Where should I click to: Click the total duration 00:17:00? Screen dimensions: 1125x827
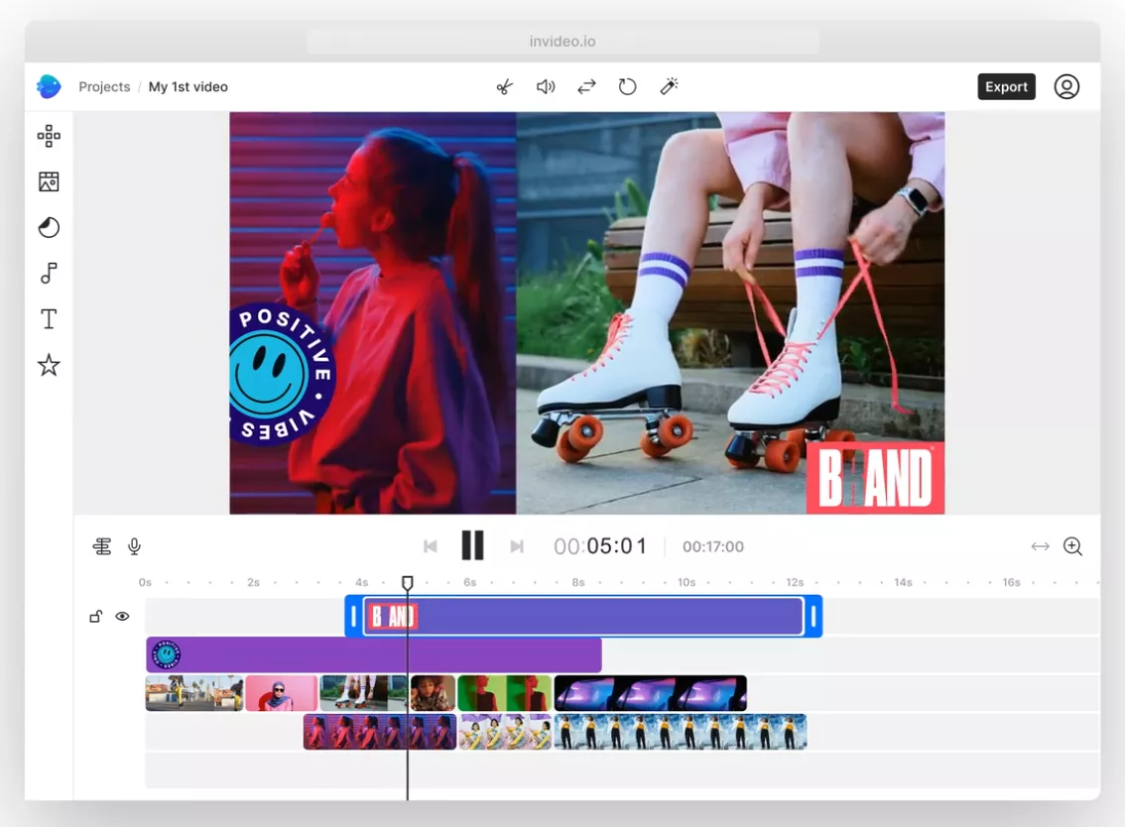(x=712, y=546)
